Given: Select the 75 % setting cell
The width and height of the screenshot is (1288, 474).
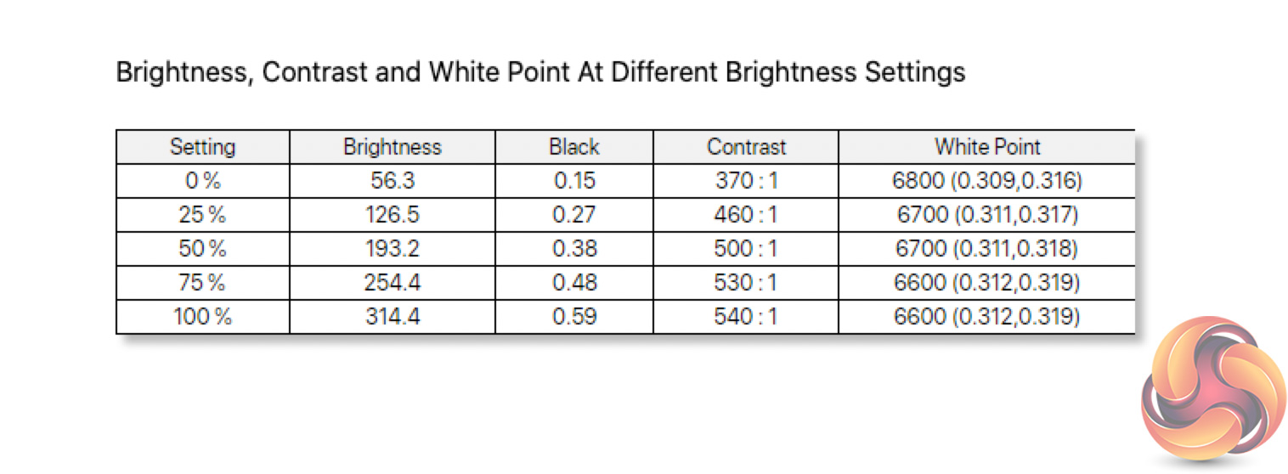Looking at the screenshot, I should pos(202,283).
